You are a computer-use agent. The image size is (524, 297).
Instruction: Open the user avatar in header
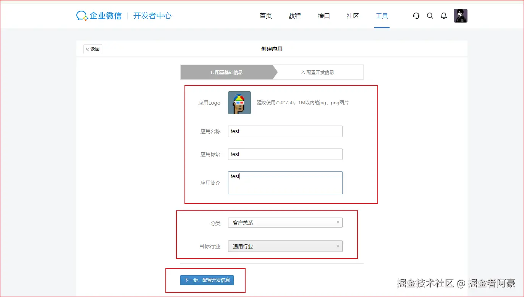[461, 16]
